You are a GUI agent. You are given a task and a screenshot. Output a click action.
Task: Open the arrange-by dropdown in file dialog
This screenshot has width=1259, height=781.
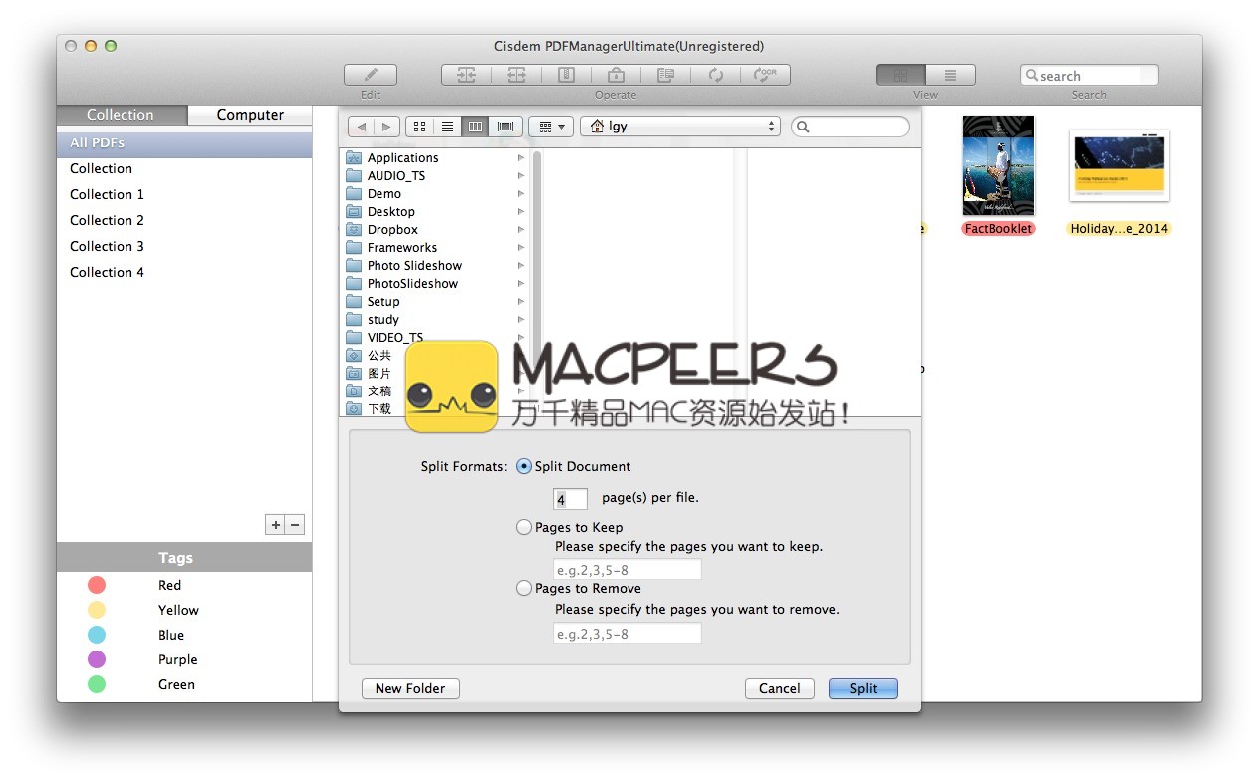551,127
